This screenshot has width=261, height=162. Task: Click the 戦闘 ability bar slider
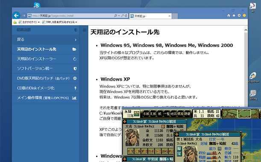tap(211, 157)
